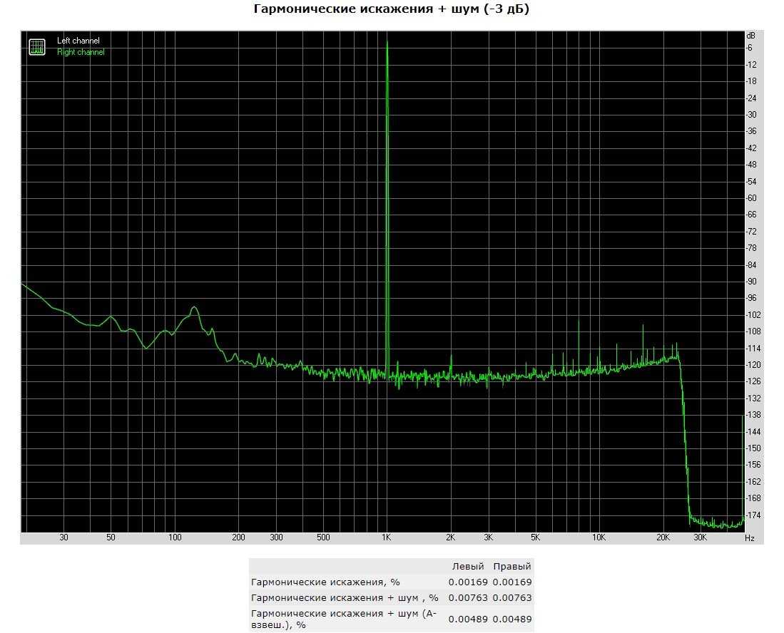Click the Левый column header in the table
This screenshot has height=633, width=784.
pyautogui.click(x=468, y=567)
